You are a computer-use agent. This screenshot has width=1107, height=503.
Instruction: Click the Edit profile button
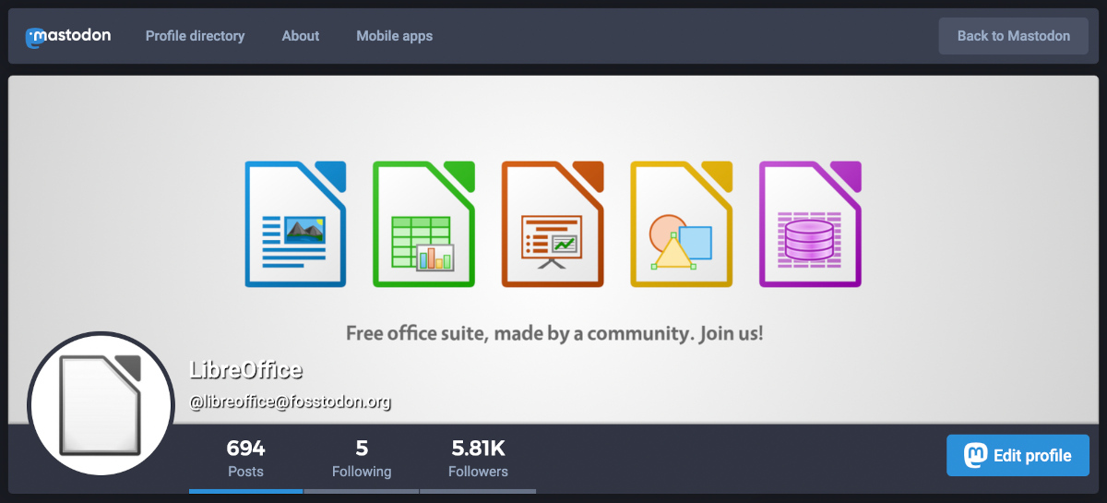pyautogui.click(x=1018, y=455)
